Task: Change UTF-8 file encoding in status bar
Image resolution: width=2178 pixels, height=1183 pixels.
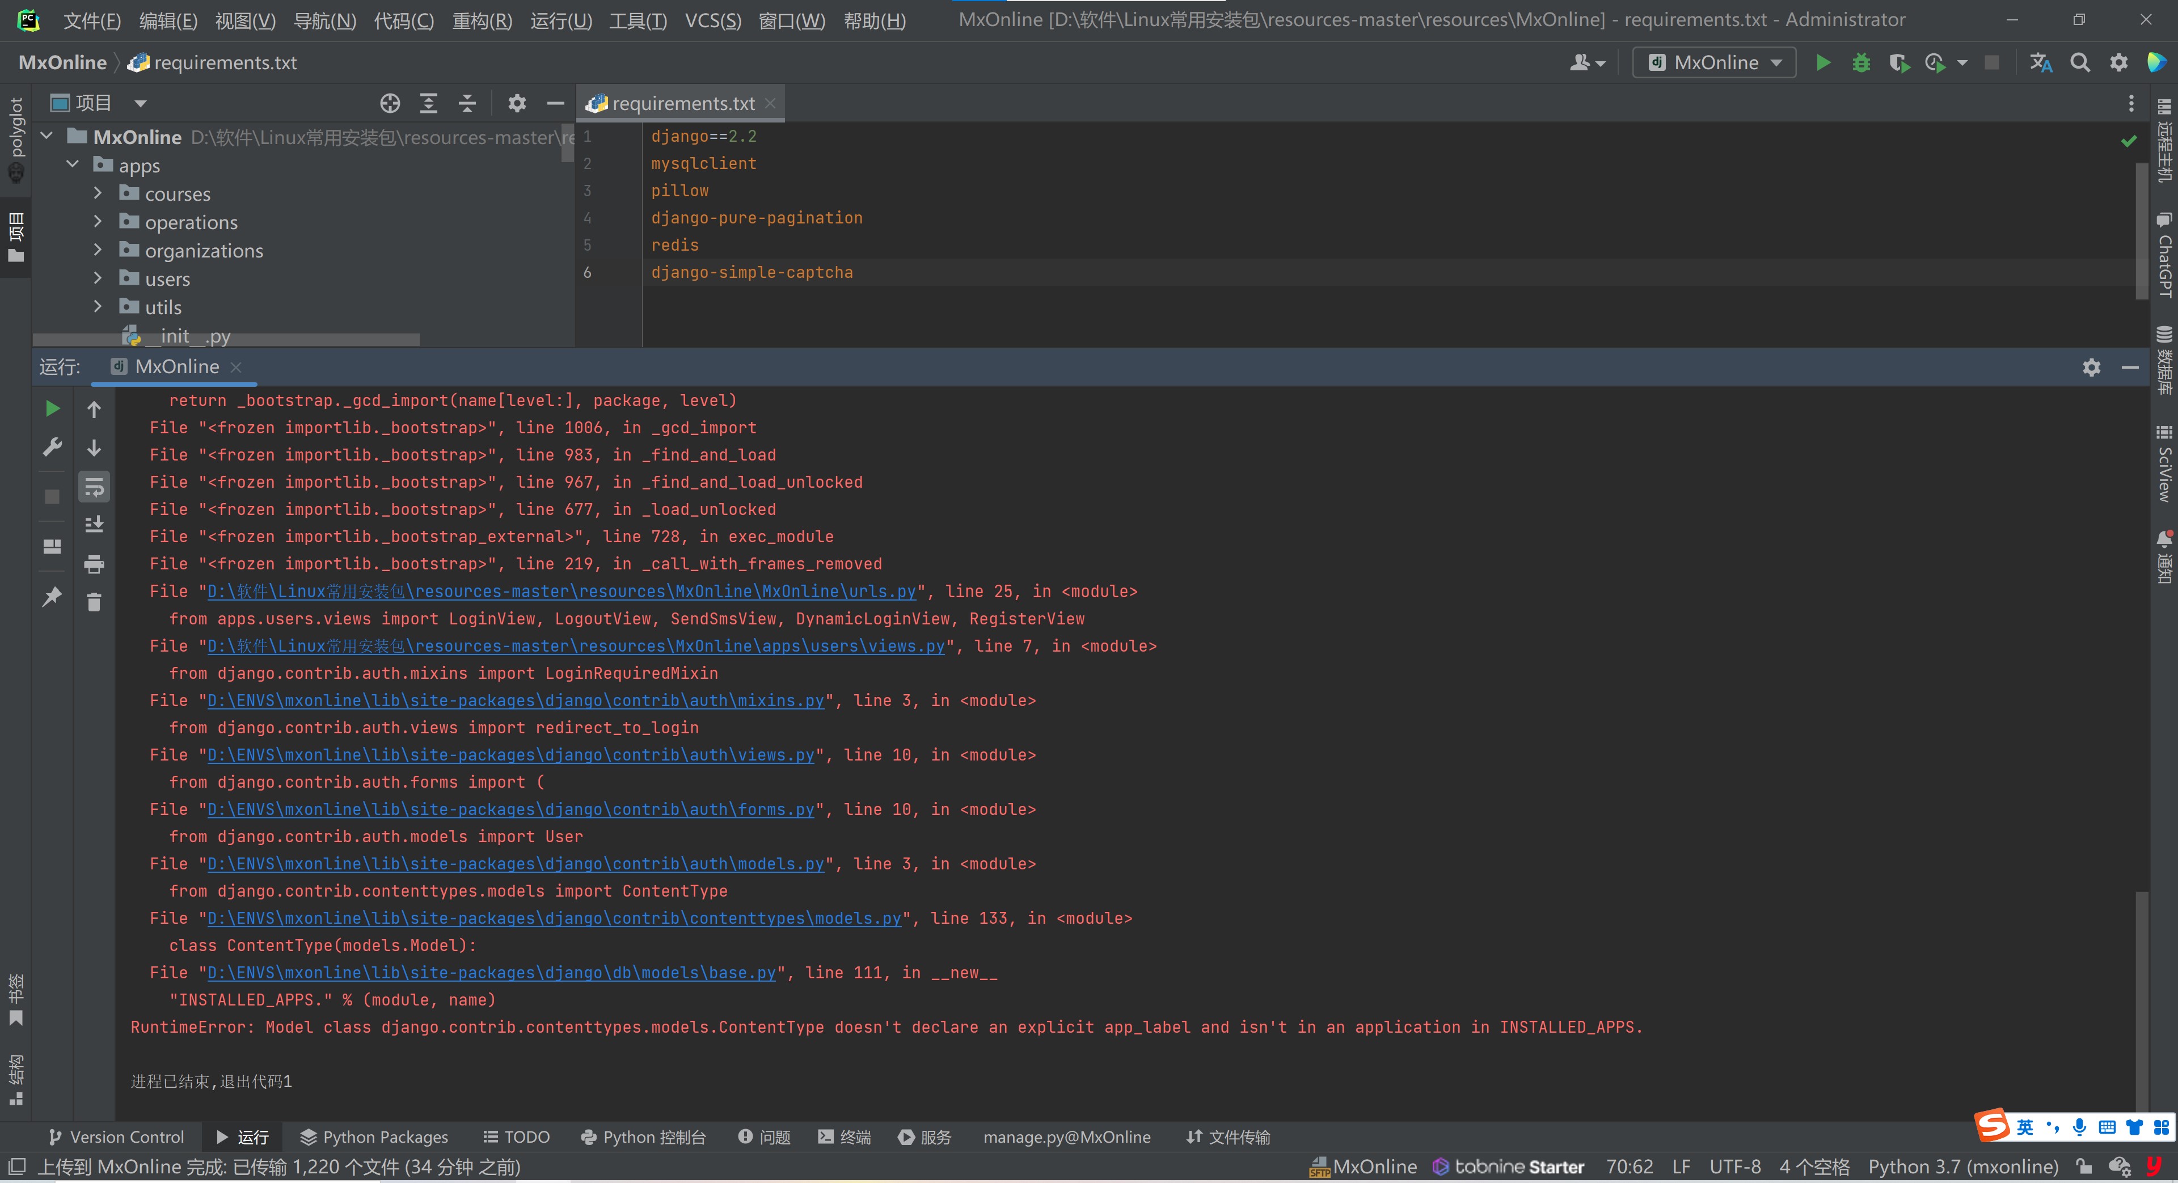Action: 1735,1167
